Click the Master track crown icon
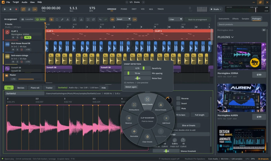This screenshot has width=271, height=161. coord(7,75)
